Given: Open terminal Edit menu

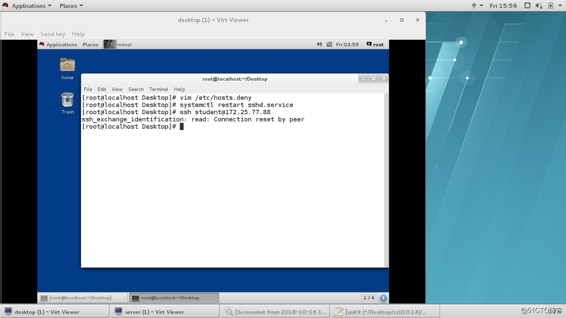Looking at the screenshot, I should 102,89.
